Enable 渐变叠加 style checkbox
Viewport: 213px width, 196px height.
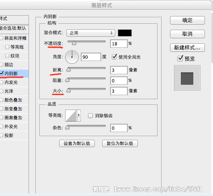[1, 109]
